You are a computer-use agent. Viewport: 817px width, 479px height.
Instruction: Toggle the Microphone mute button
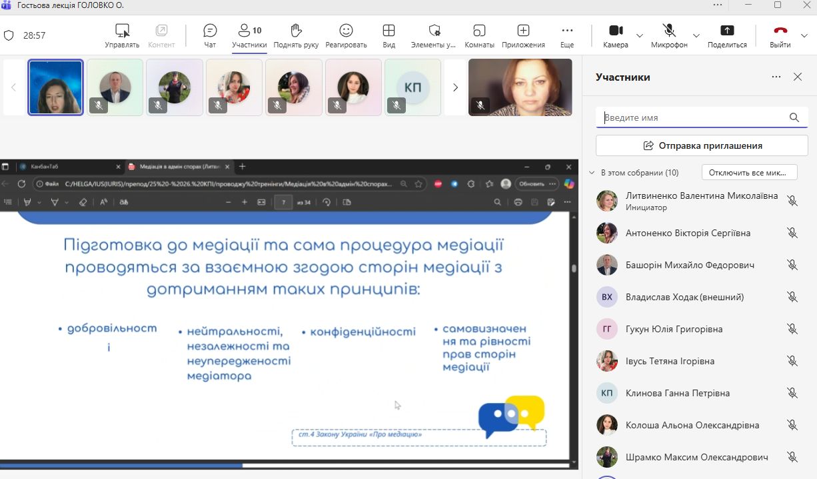coord(669,35)
